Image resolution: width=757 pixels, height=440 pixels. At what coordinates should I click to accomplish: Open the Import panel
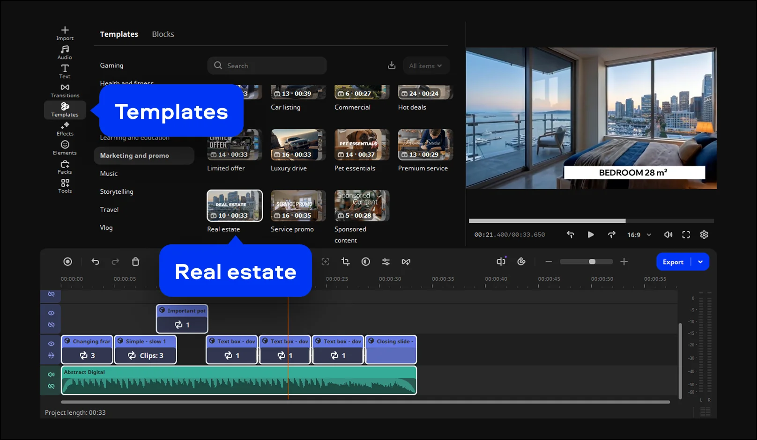click(x=65, y=33)
